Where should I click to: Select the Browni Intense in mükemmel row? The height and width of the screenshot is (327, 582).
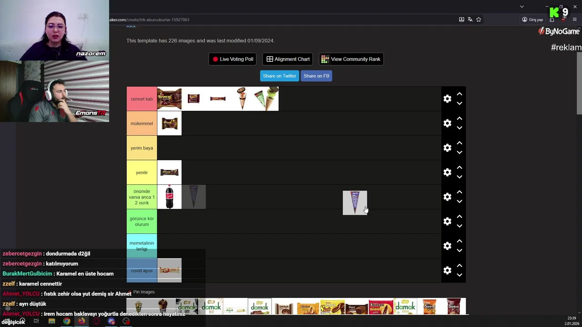tap(169, 123)
